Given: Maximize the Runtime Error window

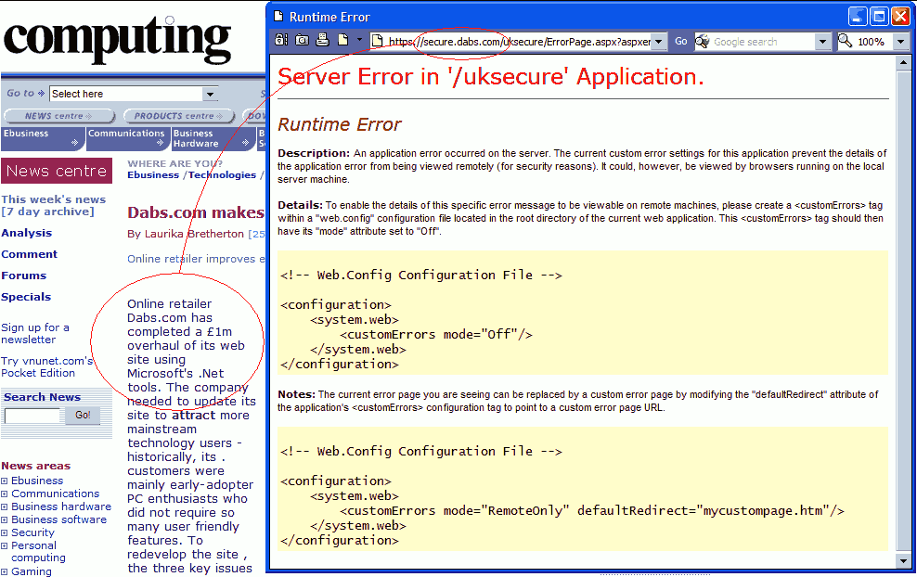Looking at the screenshot, I should point(879,17).
